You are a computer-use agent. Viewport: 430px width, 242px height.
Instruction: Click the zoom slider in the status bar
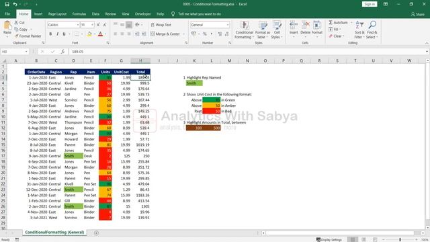coord(400,240)
